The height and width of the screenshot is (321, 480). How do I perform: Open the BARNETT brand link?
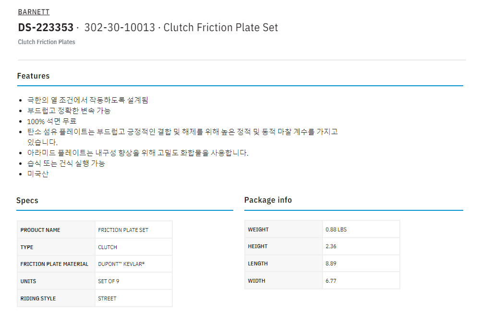click(x=34, y=12)
